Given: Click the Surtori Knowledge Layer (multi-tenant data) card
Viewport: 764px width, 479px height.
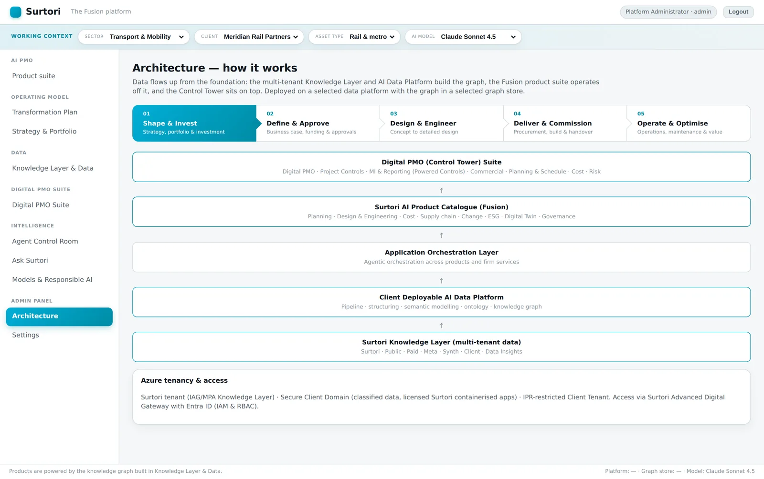Looking at the screenshot, I should (x=441, y=347).
